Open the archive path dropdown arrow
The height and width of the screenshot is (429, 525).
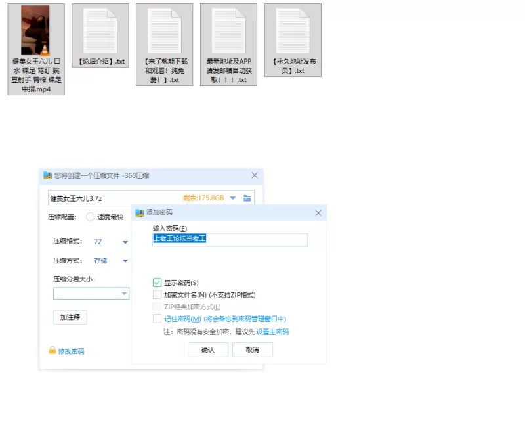(233, 198)
